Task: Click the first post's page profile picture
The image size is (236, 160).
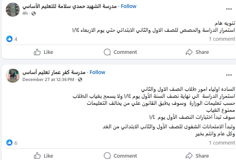Action: pyautogui.click(x=13, y=10)
